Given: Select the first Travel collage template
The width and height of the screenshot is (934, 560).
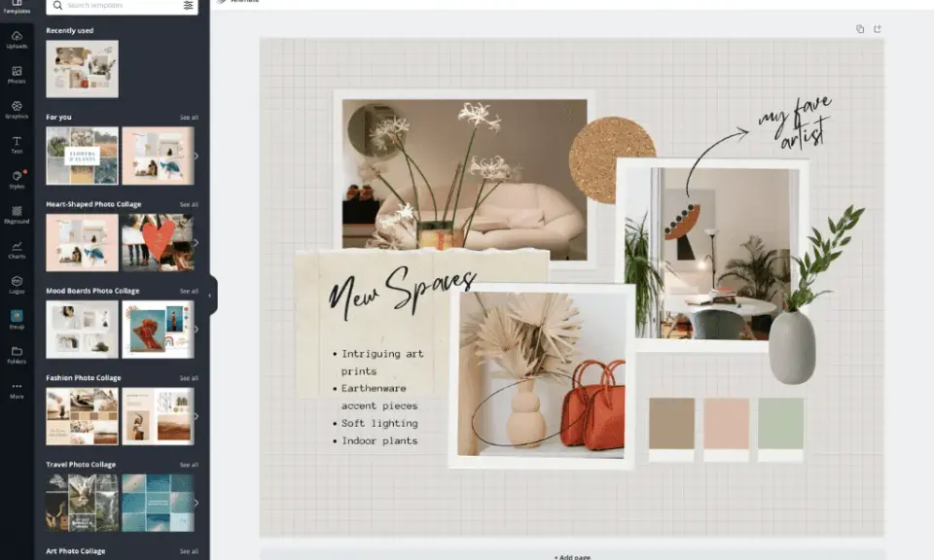Looking at the screenshot, I should pos(82,503).
